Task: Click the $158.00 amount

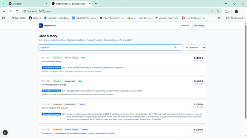Action: coord(198,104)
